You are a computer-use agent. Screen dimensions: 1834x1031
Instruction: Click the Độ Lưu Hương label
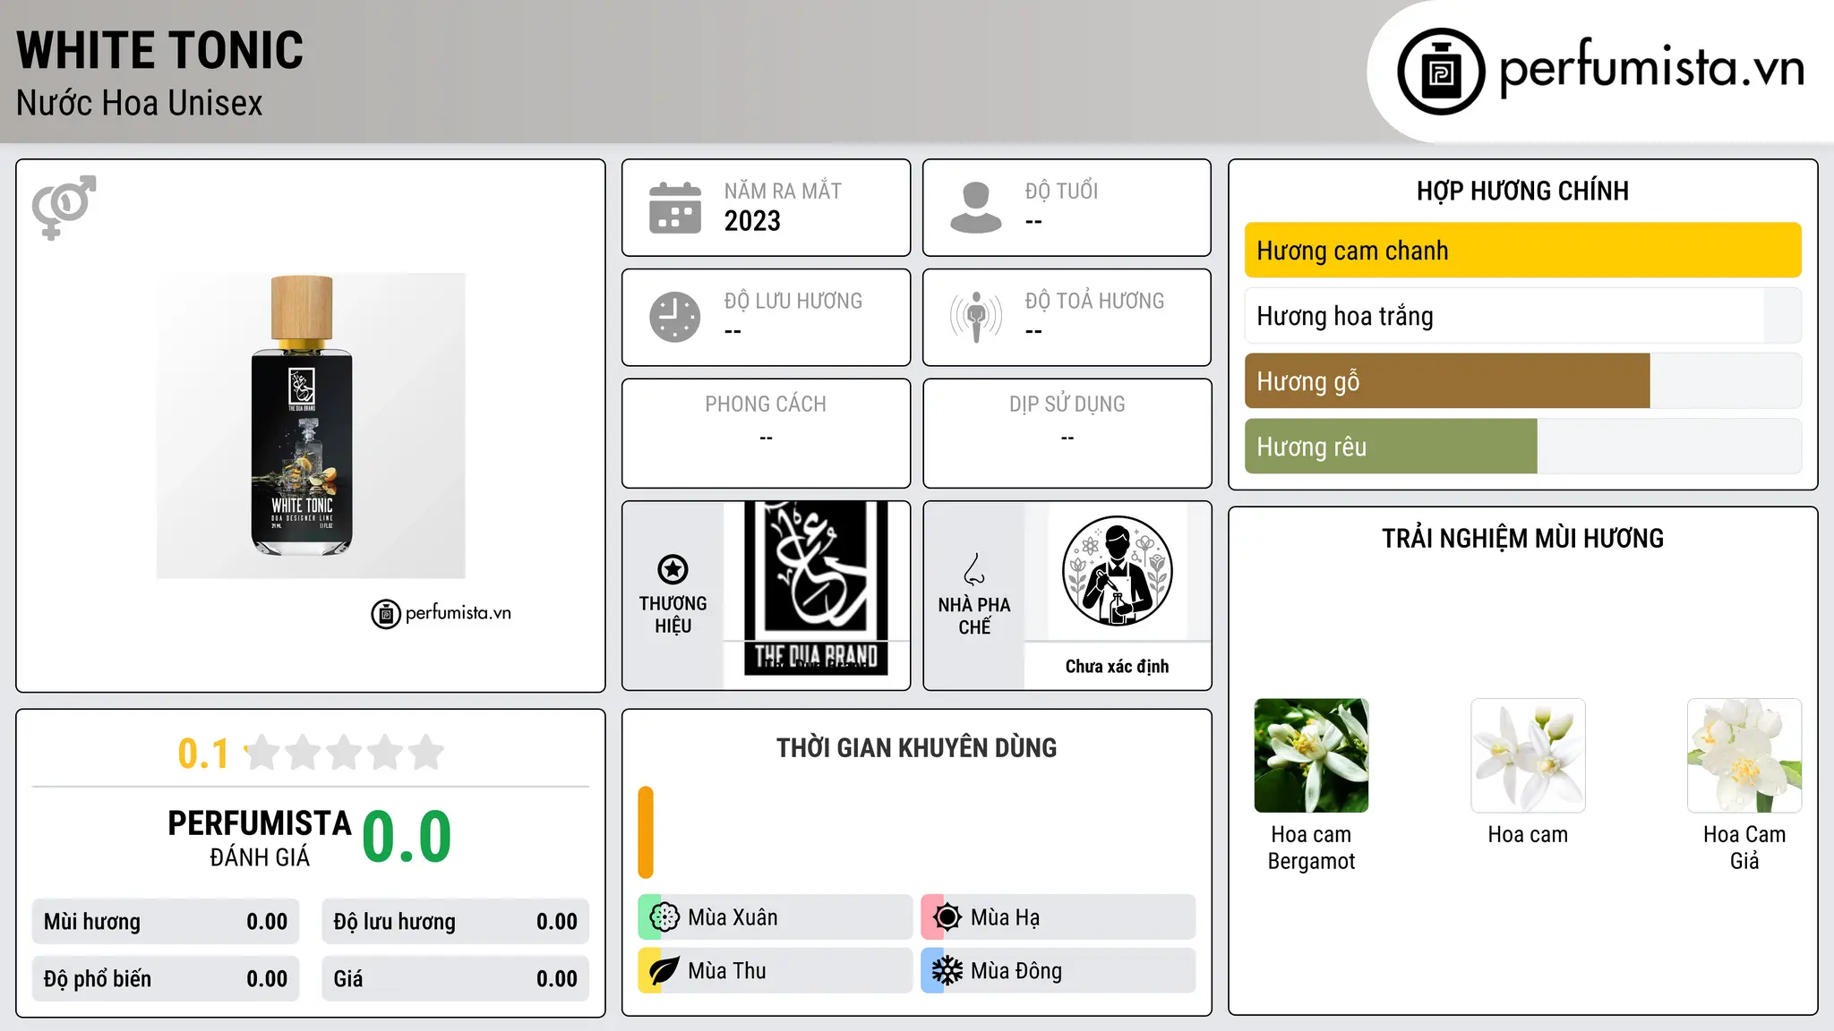(x=793, y=302)
